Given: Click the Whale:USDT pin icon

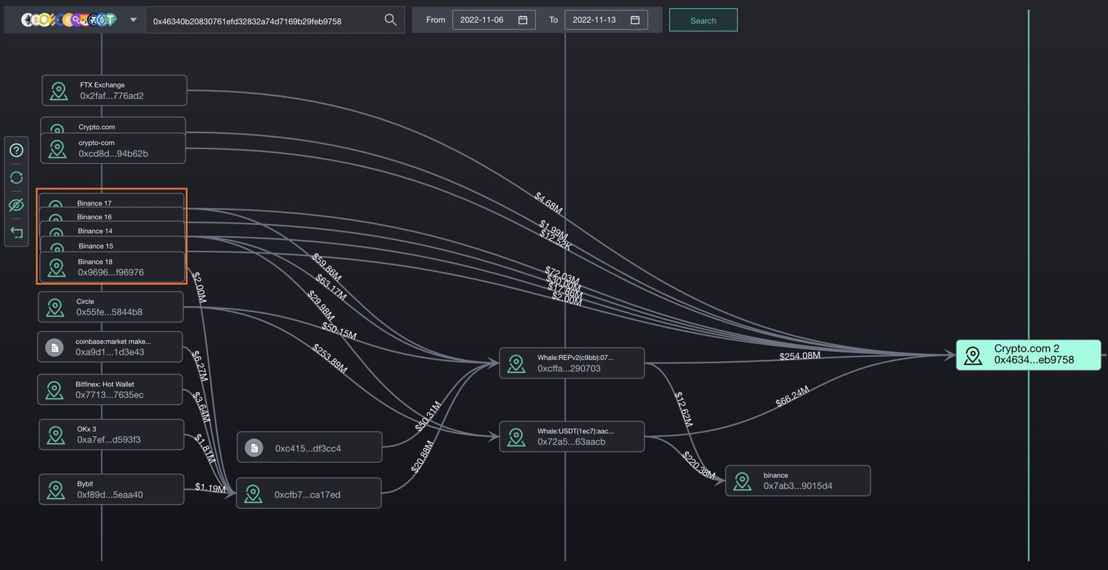Looking at the screenshot, I should coord(517,437).
